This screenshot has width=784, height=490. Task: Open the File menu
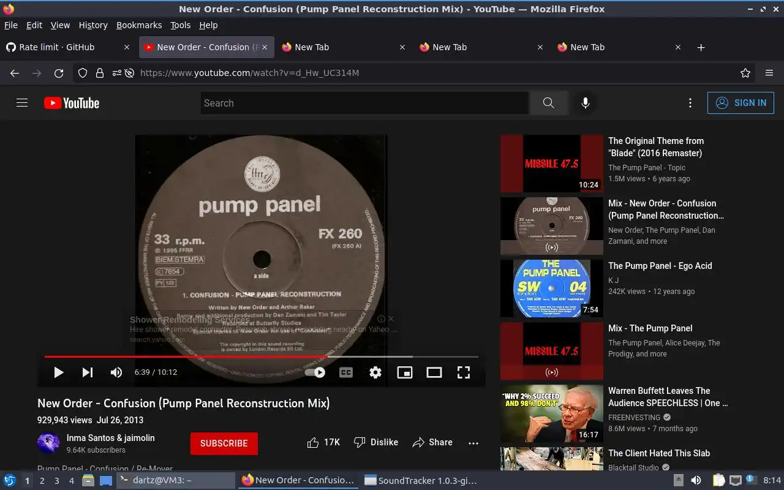point(11,25)
